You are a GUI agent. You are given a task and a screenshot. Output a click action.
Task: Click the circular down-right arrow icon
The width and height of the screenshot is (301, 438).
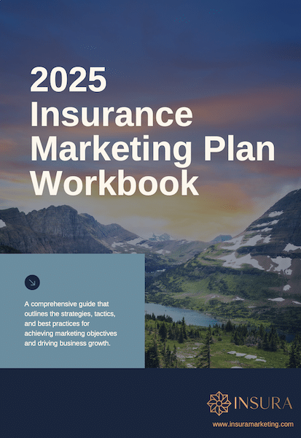(32, 283)
